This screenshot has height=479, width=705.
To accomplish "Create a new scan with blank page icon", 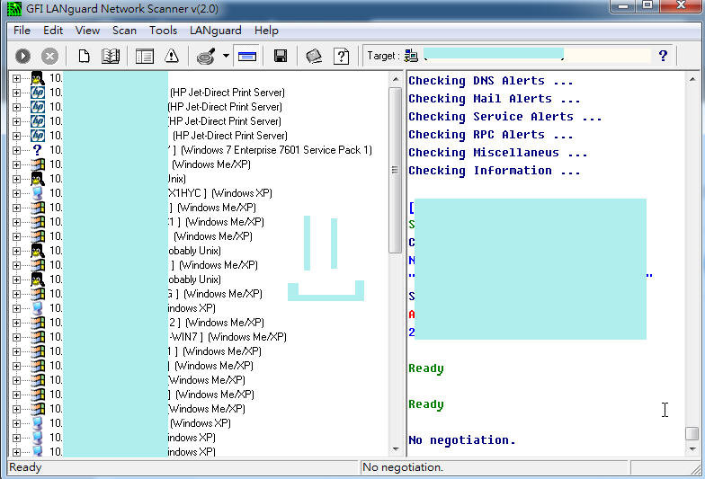I will pos(84,56).
